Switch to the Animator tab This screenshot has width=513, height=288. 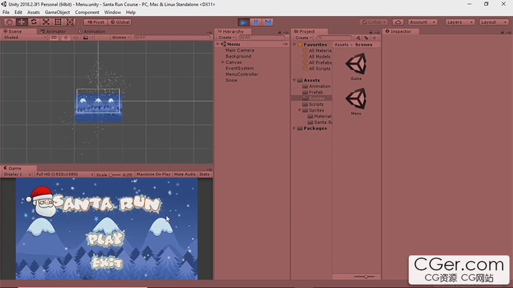point(53,31)
